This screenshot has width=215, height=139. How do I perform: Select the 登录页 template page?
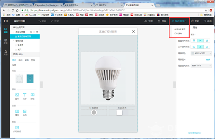tap(20, 45)
